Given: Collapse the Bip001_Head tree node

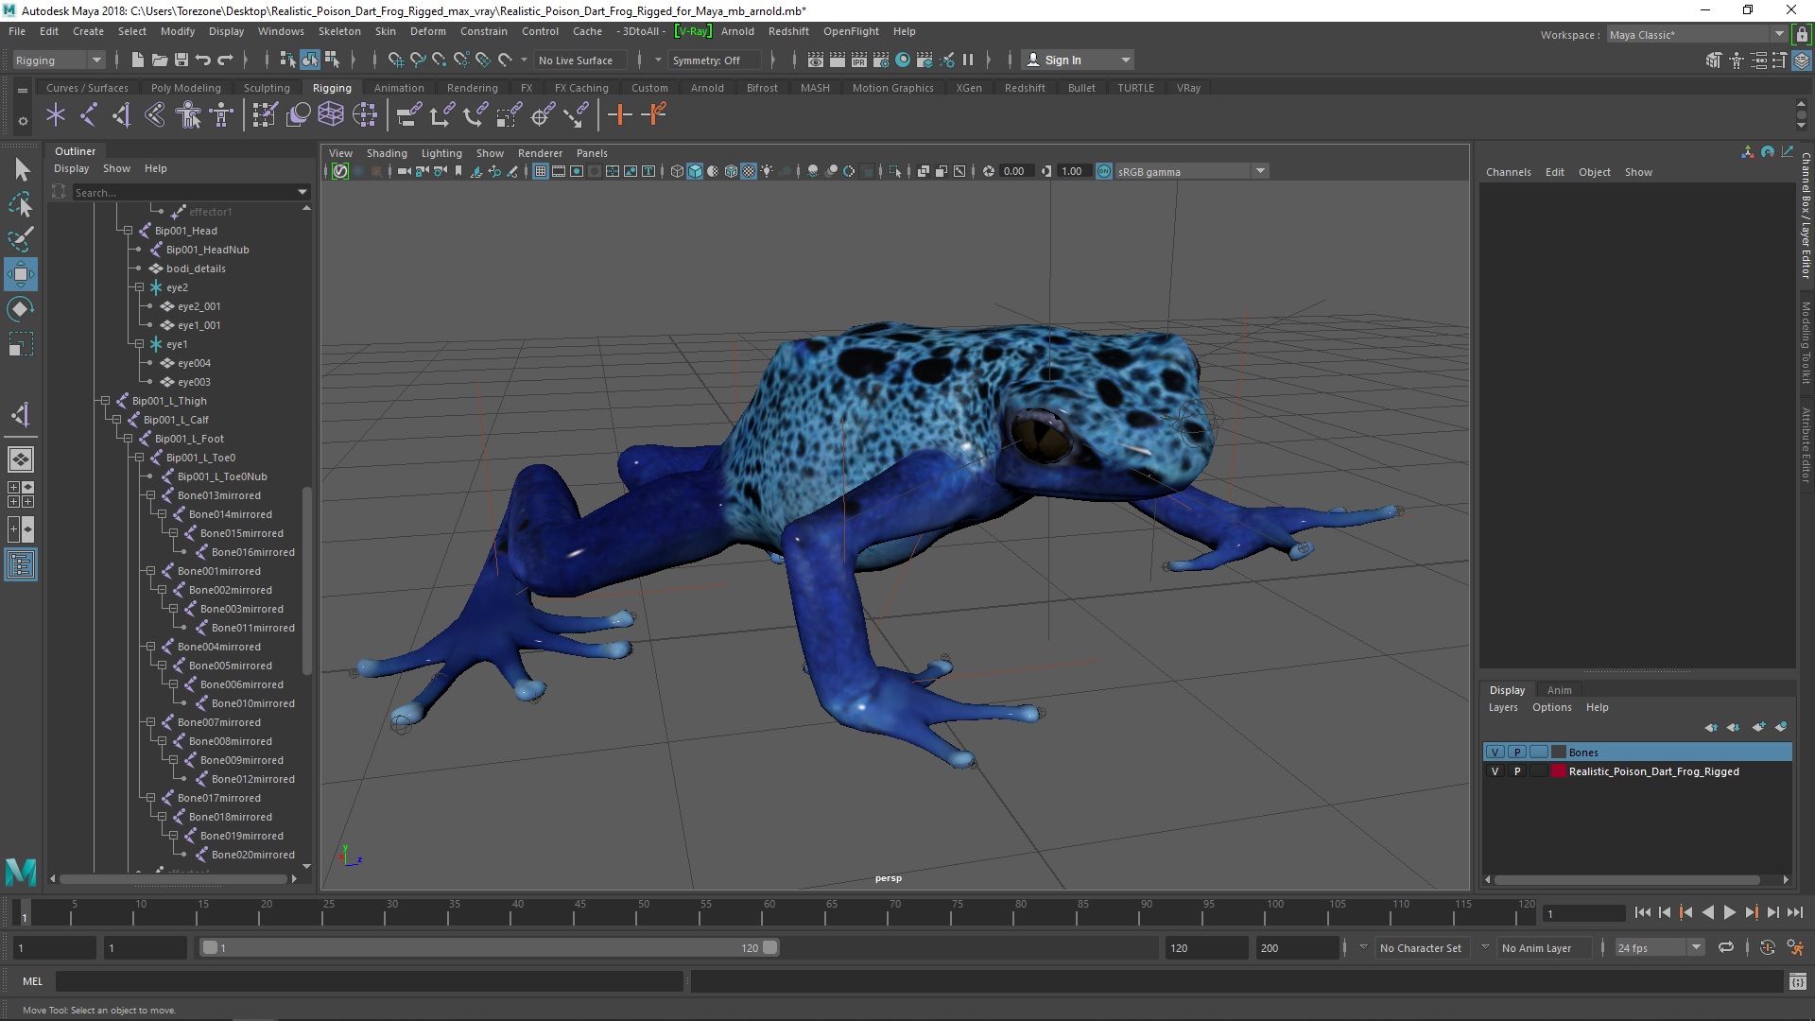Looking at the screenshot, I should coord(128,231).
